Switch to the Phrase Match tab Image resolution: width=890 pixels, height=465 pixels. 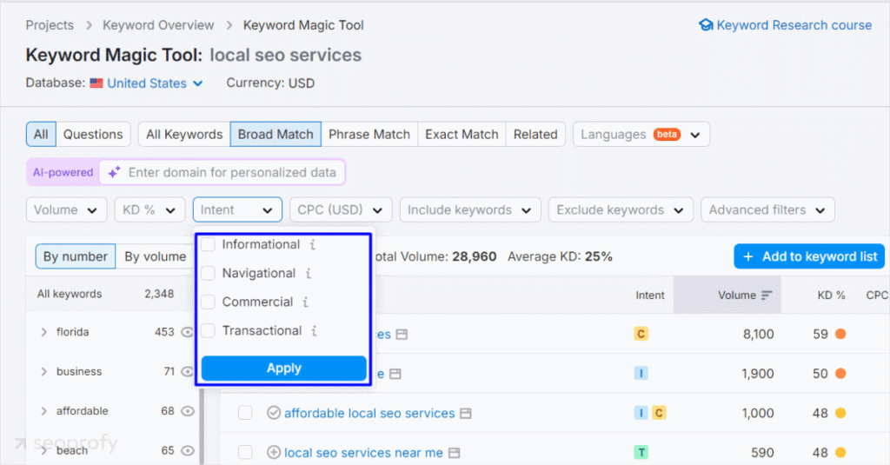coord(369,134)
